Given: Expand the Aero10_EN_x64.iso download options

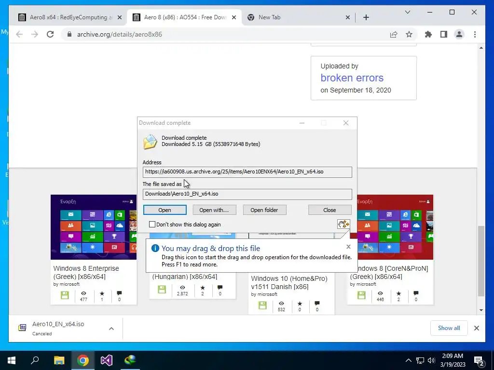Looking at the screenshot, I should tap(111, 329).
